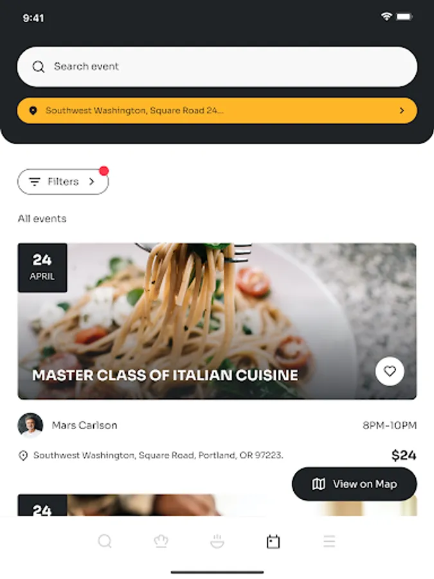Switch to the search tab in bottom bar

click(x=105, y=541)
